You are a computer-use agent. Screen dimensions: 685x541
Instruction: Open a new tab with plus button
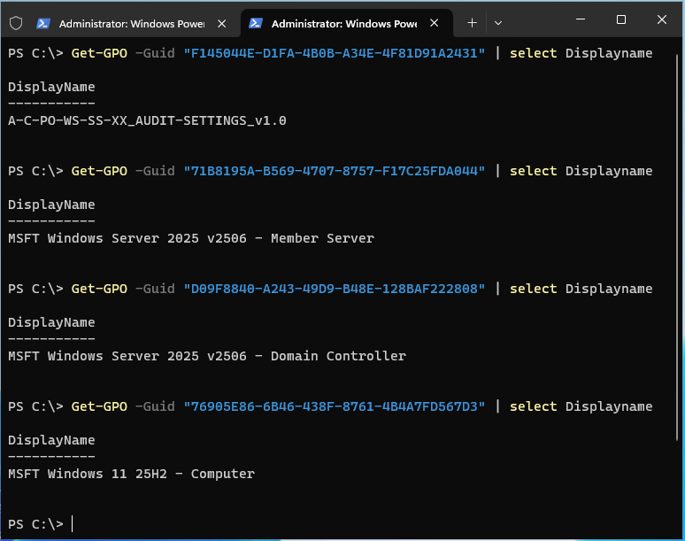(x=472, y=22)
